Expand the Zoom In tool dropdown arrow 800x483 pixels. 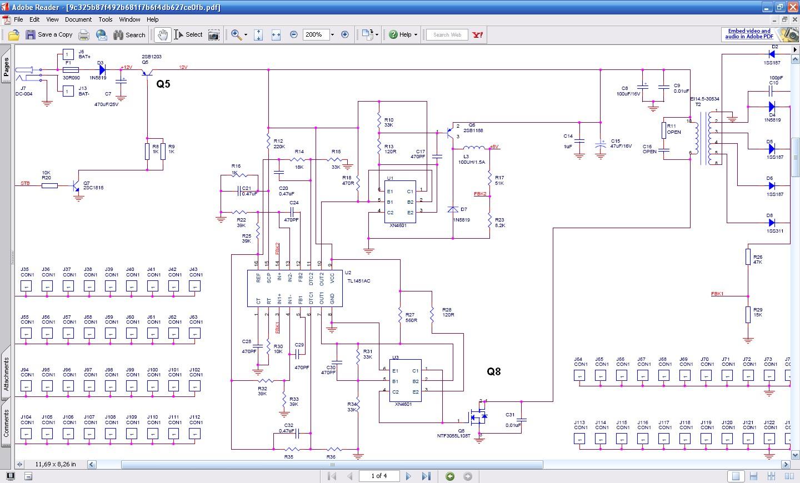pyautogui.click(x=246, y=35)
